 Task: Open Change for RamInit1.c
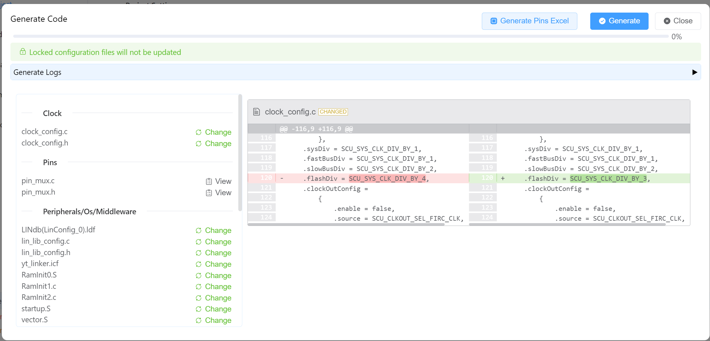[x=218, y=287]
